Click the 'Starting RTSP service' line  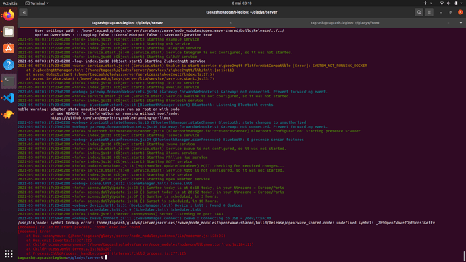point(105,175)
